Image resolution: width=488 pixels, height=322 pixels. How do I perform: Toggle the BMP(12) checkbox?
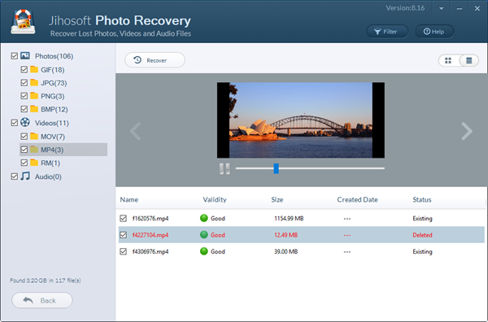pyautogui.click(x=24, y=109)
